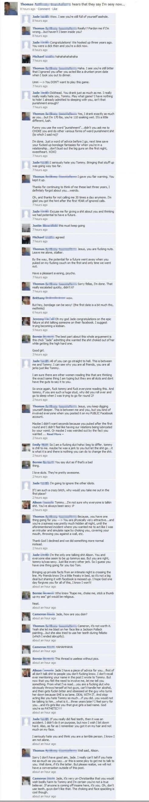
Task: Click Michael's avatar beside the 'agreed' comment
Action: coord(26,240)
